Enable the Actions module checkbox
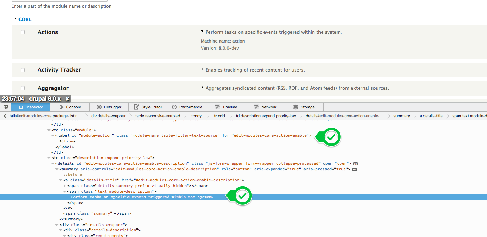 [x=23, y=32]
